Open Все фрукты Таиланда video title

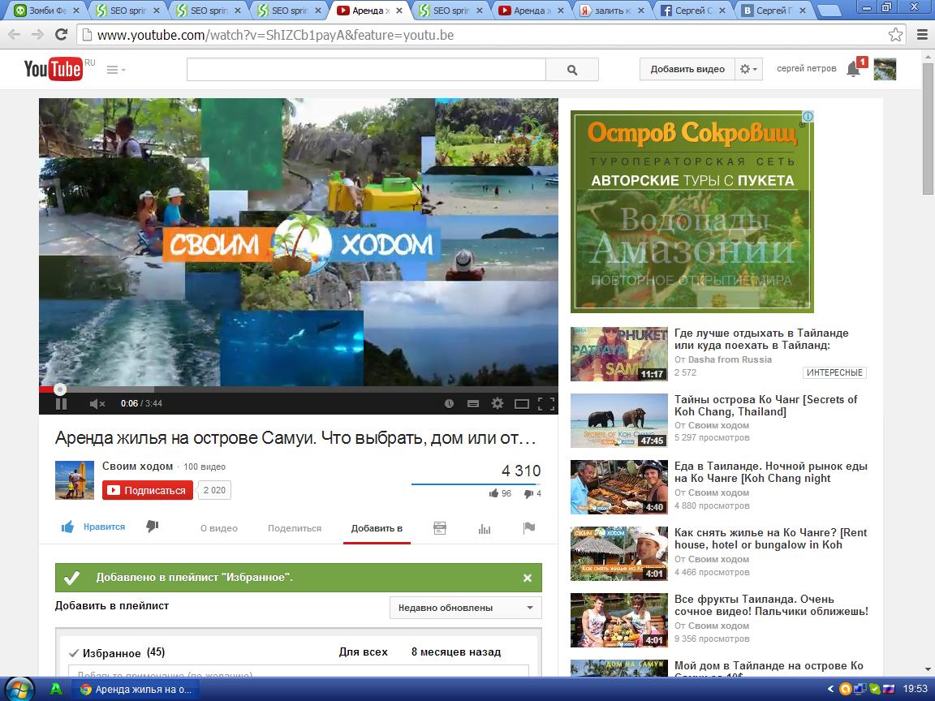point(771,605)
